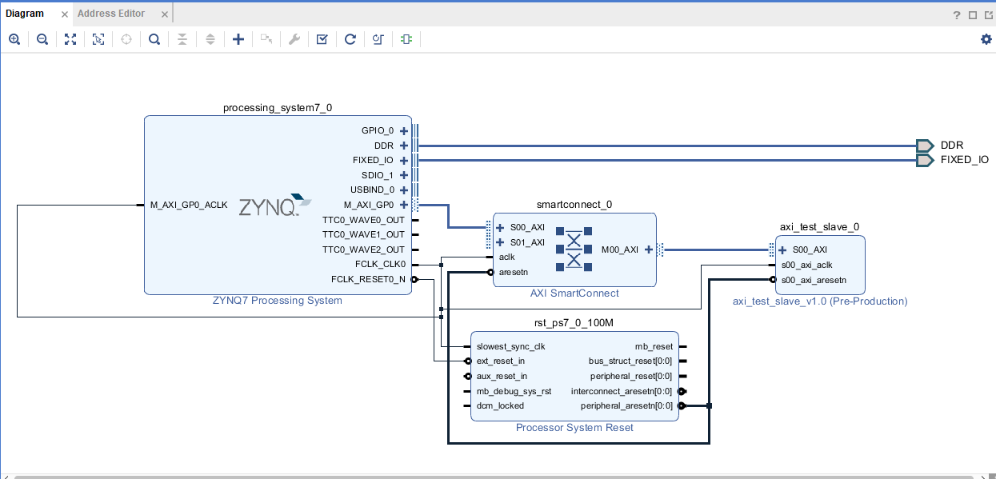Fit the whole diagram with Zoom Fit

[x=70, y=39]
